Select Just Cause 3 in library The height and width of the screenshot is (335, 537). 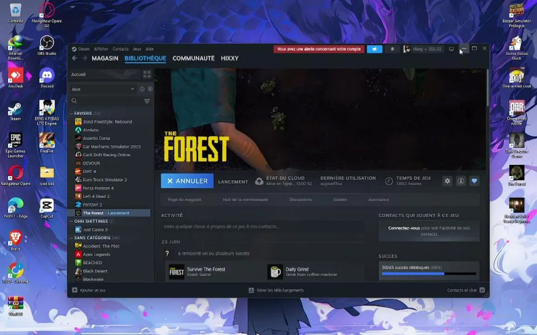point(95,229)
